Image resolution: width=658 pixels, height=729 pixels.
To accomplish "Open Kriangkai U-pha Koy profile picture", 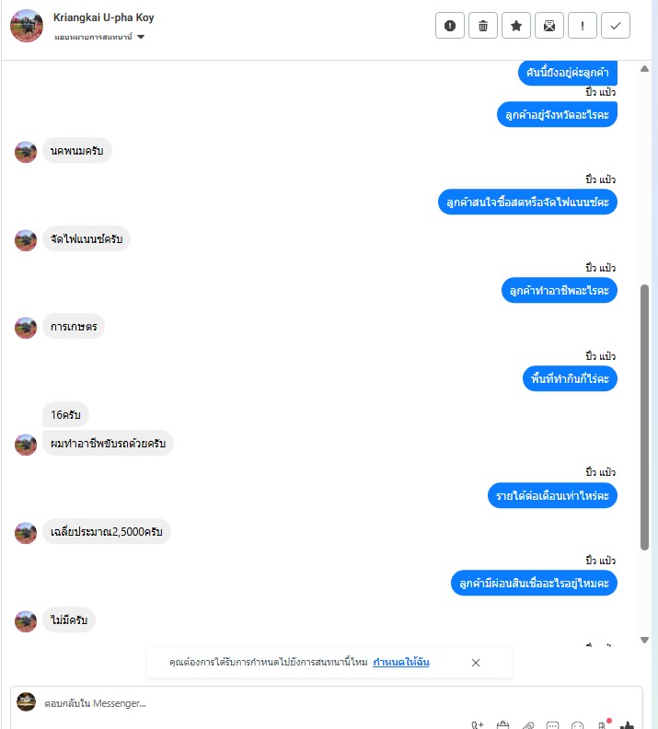I will [x=27, y=26].
